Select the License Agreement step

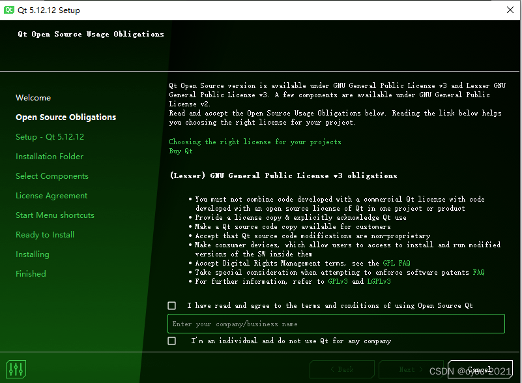tap(51, 196)
